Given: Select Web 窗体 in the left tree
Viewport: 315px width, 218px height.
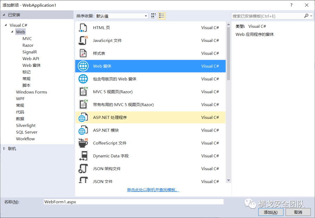Looking at the screenshot, I should coord(32,65).
